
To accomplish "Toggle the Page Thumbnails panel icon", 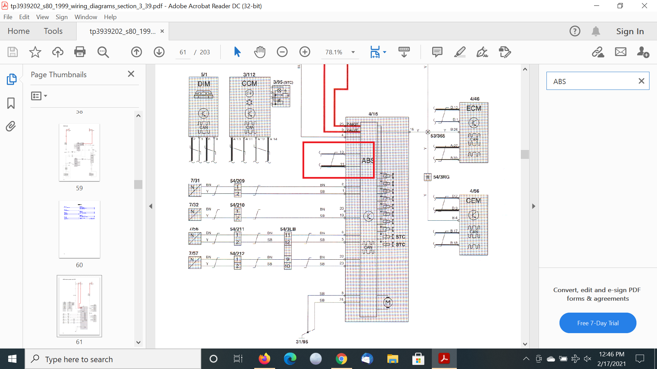I will pyautogui.click(x=11, y=79).
